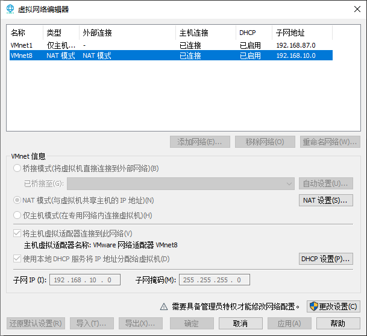Click the 自动设置(U)... button
This screenshot has height=336, width=367.
(326, 183)
